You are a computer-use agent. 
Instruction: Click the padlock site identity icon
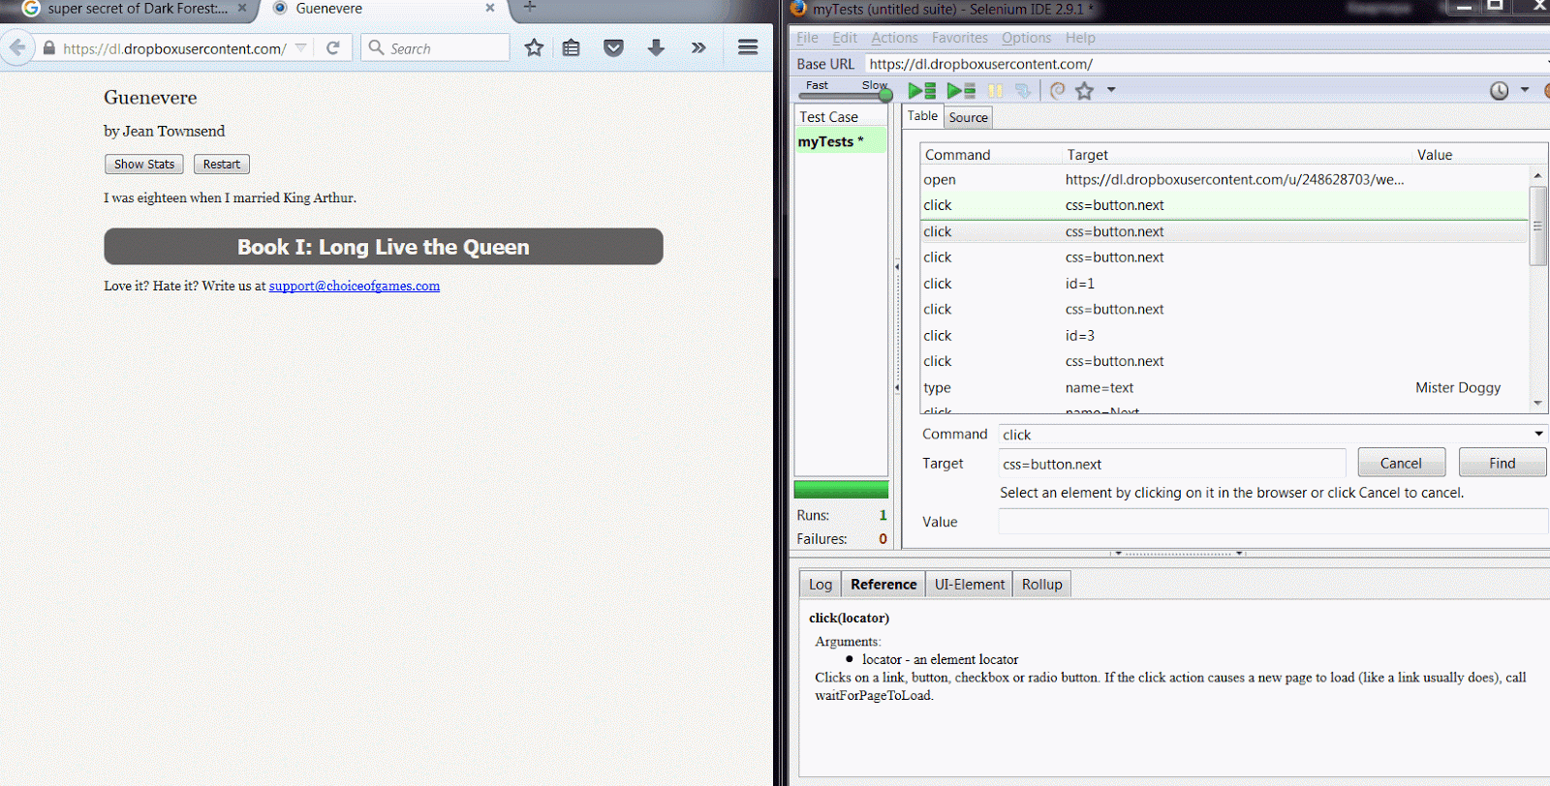49,47
